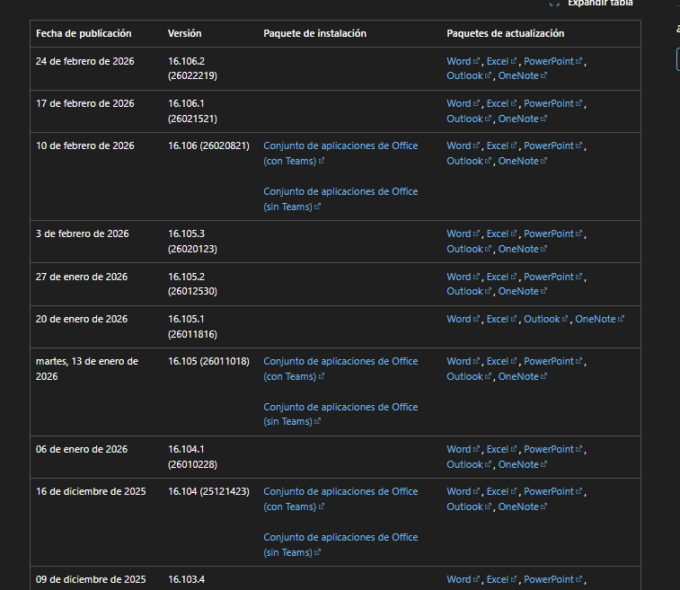Open PowerPoint update for 06 de enero row

click(553, 449)
